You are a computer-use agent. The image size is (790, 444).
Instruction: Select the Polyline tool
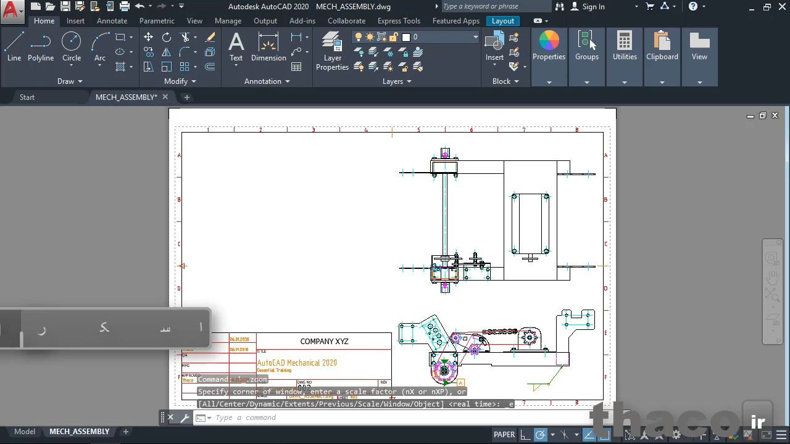(41, 47)
